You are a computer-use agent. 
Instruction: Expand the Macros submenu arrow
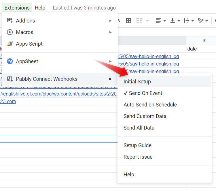[110, 32]
